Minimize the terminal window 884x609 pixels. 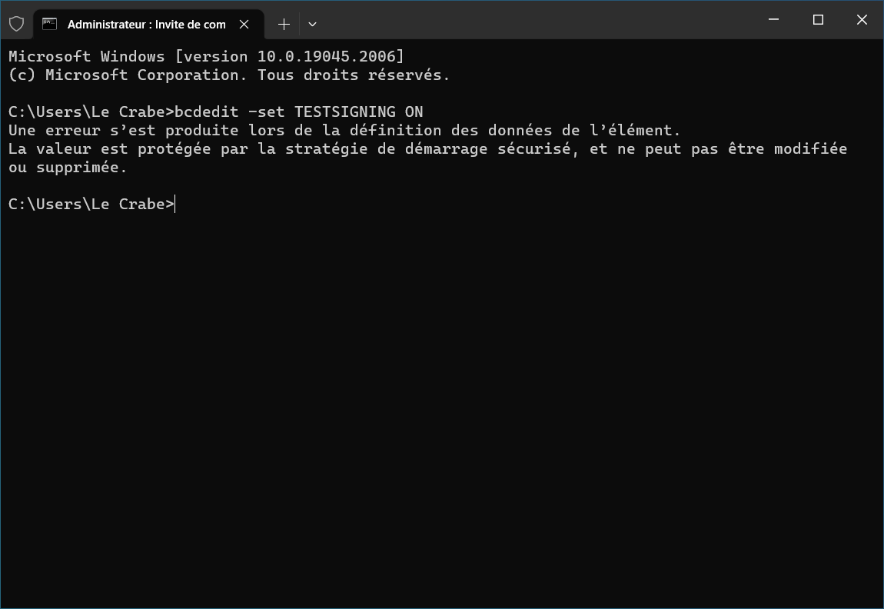click(x=773, y=20)
